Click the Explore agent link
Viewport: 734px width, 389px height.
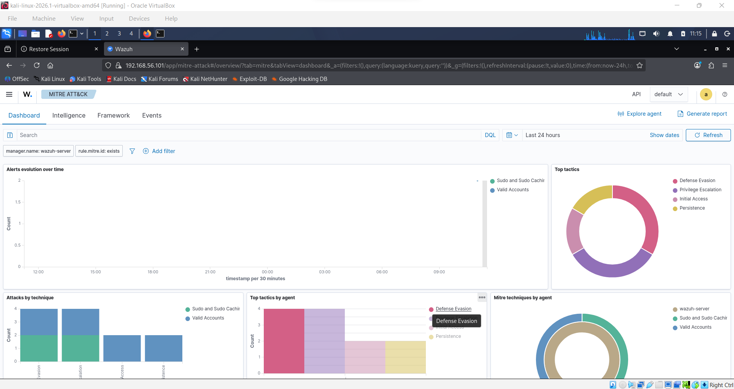click(640, 114)
